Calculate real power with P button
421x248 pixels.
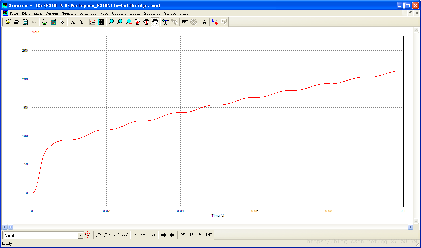click(x=191, y=235)
